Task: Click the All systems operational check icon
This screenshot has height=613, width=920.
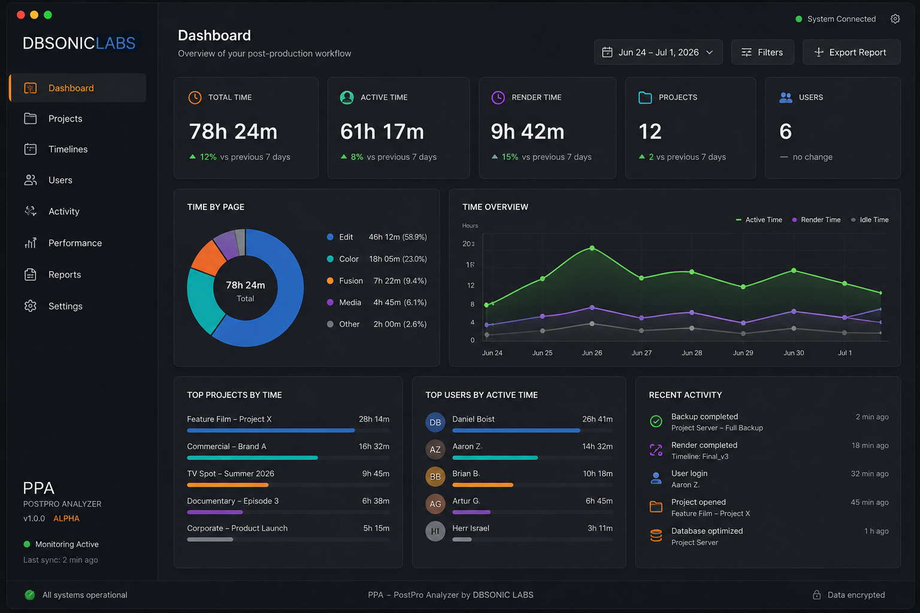Action: [29, 594]
